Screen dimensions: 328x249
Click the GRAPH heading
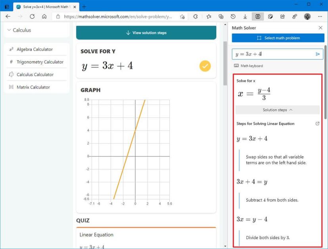90,90
